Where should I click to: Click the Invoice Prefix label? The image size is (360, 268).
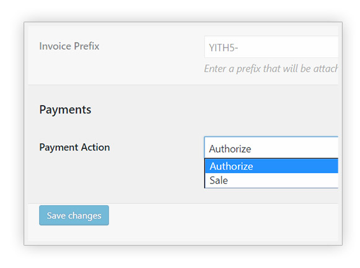pyautogui.click(x=69, y=46)
